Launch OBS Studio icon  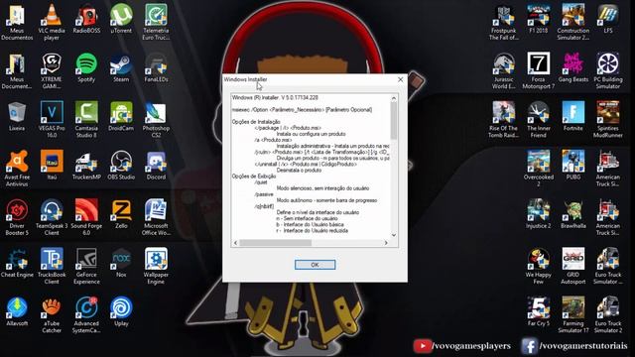121,166
